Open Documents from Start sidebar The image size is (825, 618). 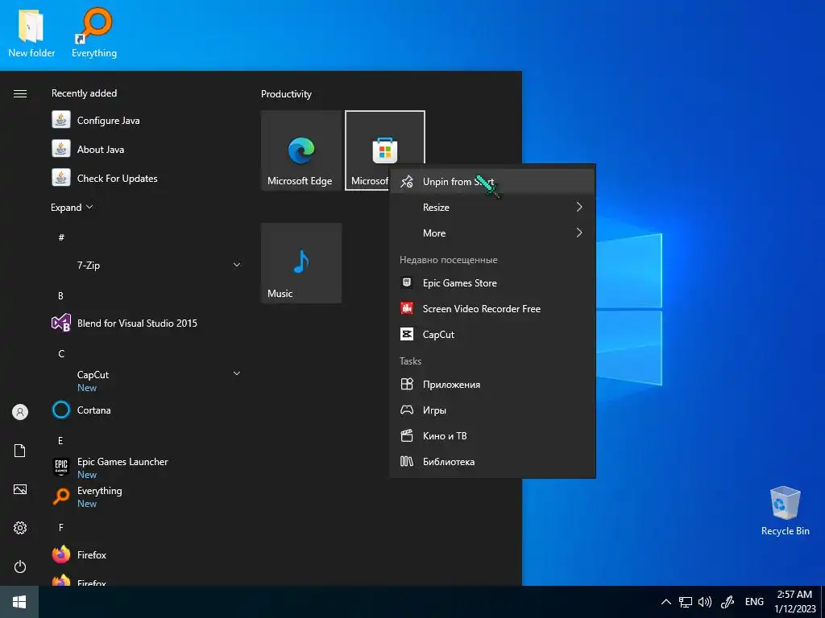(20, 451)
